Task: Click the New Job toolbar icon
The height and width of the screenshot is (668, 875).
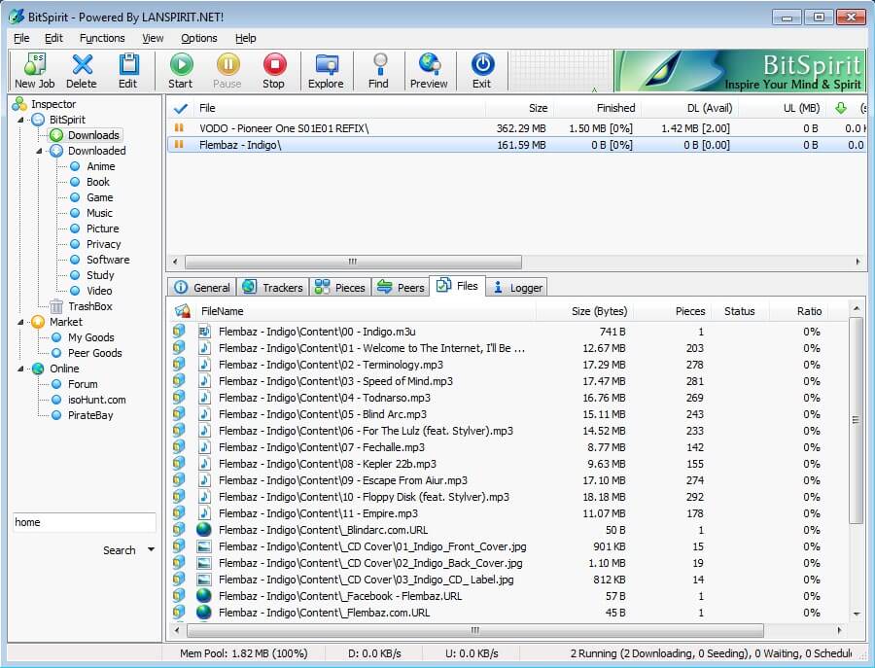Action: click(x=34, y=65)
